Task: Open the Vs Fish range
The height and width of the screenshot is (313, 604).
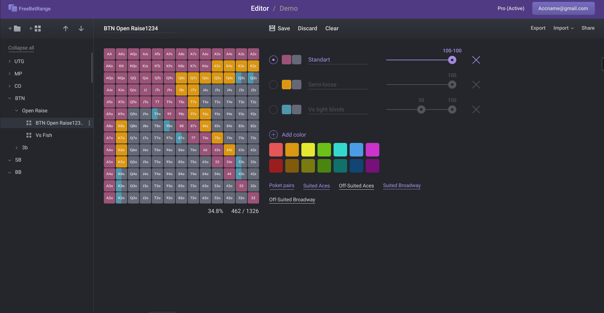Action: click(x=44, y=135)
